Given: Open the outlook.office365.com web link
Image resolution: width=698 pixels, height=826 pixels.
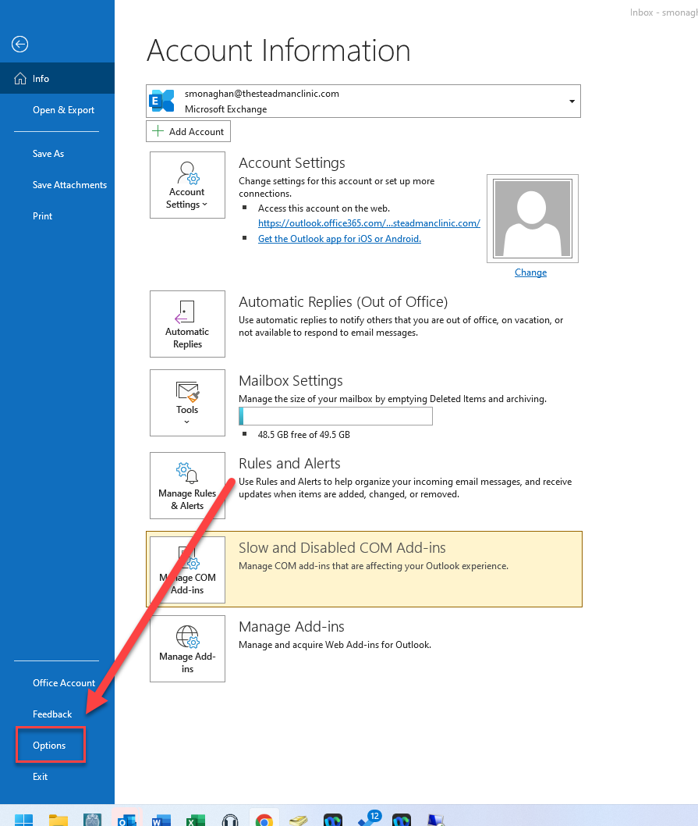Looking at the screenshot, I should [x=369, y=223].
